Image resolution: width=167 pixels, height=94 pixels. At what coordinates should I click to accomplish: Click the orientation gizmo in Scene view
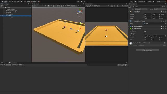(80, 11)
